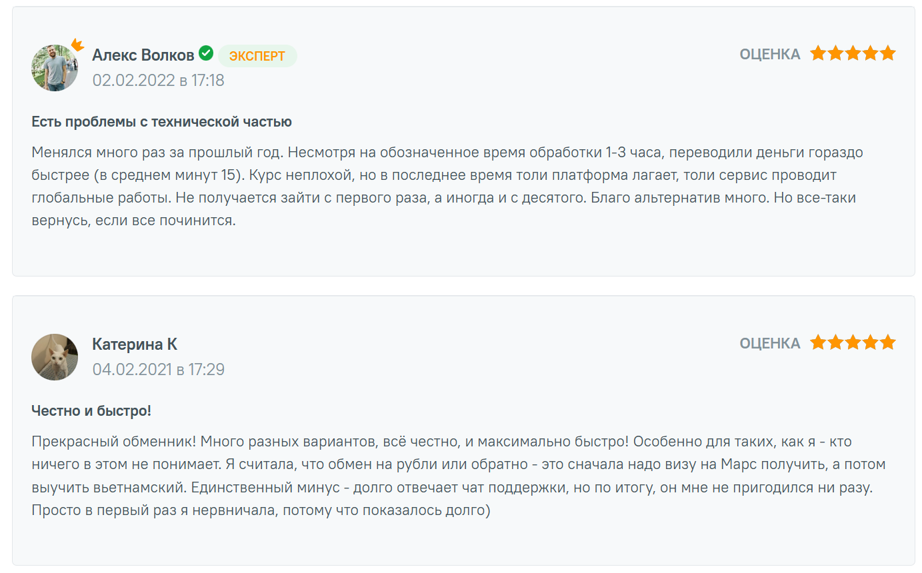Screen dimensions: 922x573
Task: Click the last star in Катерина К's rating
Action: point(887,342)
